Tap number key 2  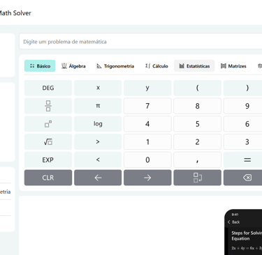[x=197, y=141]
